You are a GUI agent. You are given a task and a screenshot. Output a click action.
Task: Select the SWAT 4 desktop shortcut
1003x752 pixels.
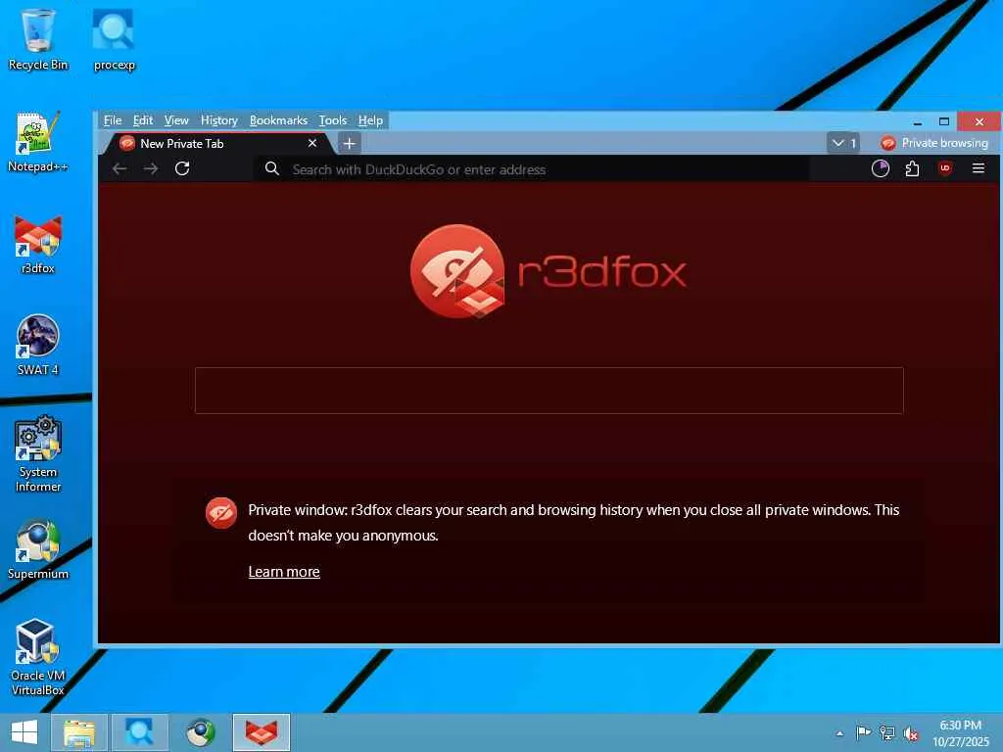(38, 346)
